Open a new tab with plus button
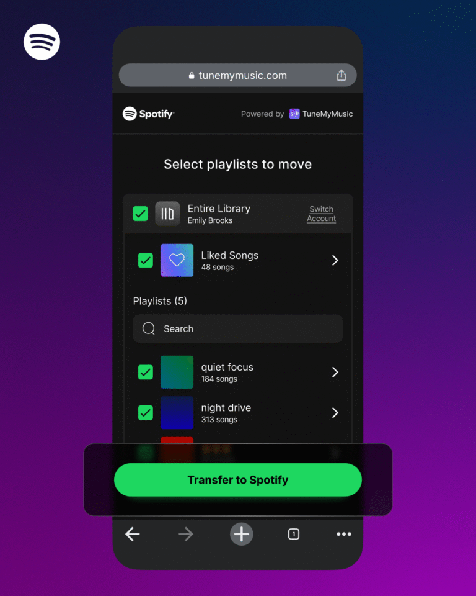The width and height of the screenshot is (476, 596). click(x=242, y=534)
